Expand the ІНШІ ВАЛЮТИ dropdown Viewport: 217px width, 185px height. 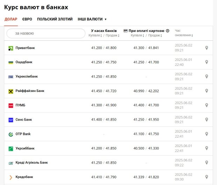(92, 19)
